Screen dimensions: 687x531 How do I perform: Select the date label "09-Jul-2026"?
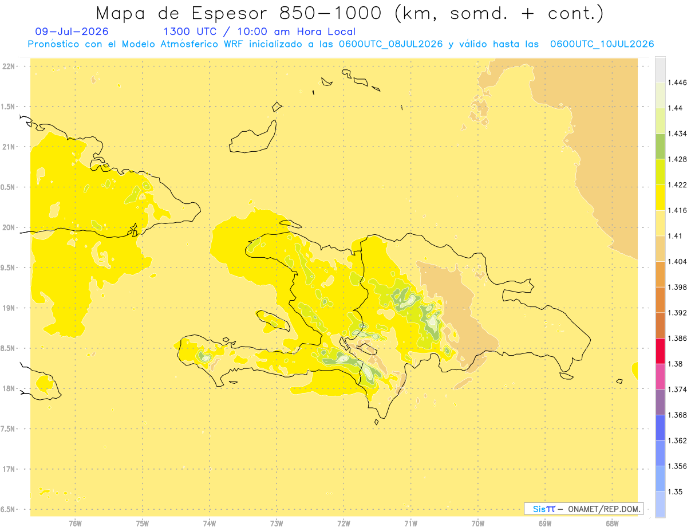[72, 32]
